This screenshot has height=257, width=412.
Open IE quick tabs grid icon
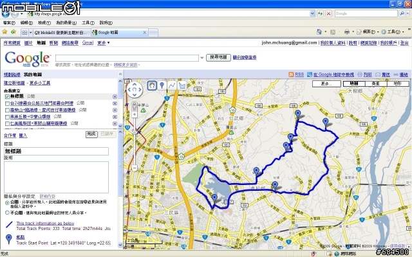point(24,33)
